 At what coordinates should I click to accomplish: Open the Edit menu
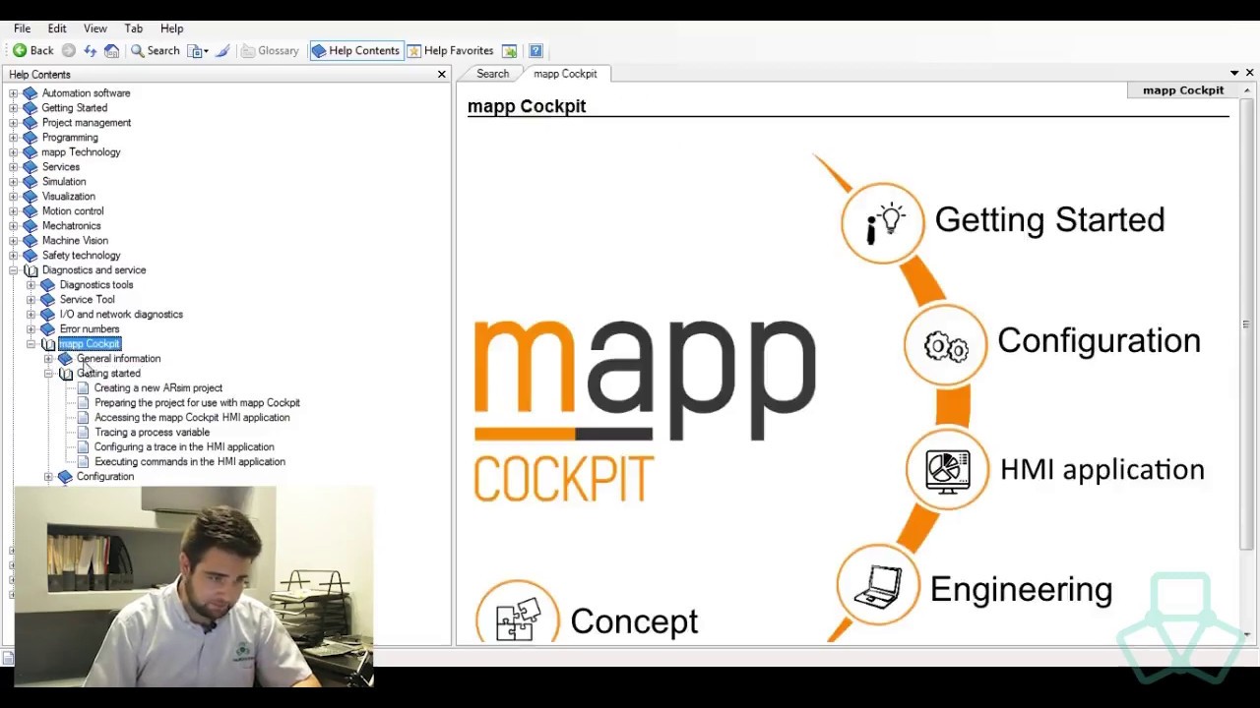57,29
